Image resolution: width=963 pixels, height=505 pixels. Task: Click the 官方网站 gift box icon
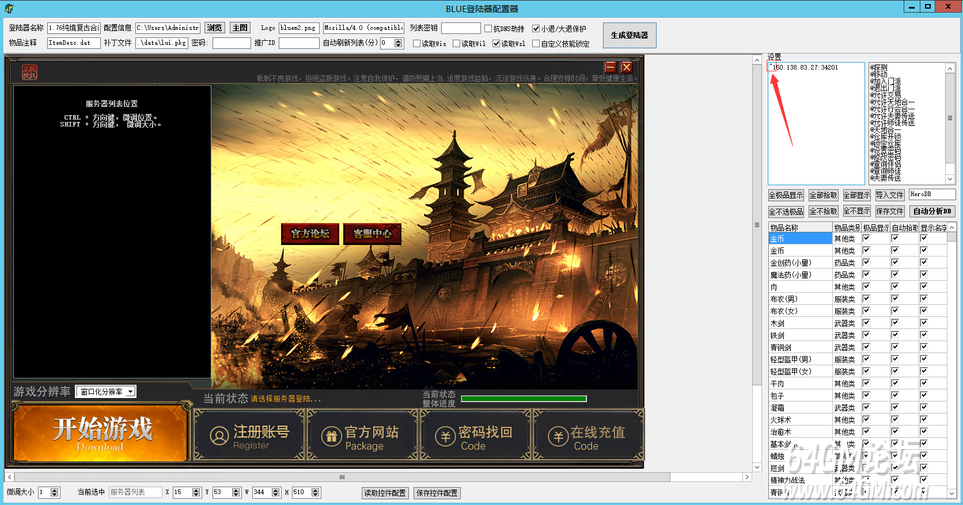331,437
